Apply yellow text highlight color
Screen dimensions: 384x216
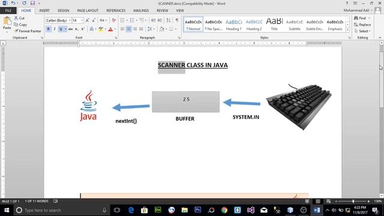pos(101,29)
